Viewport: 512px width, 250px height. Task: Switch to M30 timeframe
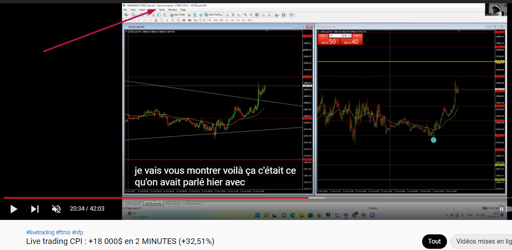(x=221, y=20)
